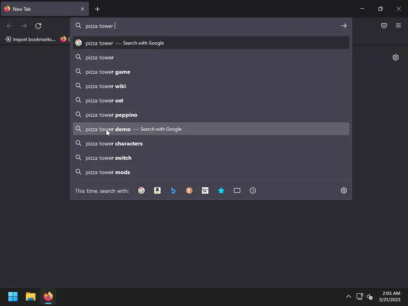Image resolution: width=408 pixels, height=306 pixels.
Task: Select plain 'pizza tower' suggestion
Action: tap(211, 57)
